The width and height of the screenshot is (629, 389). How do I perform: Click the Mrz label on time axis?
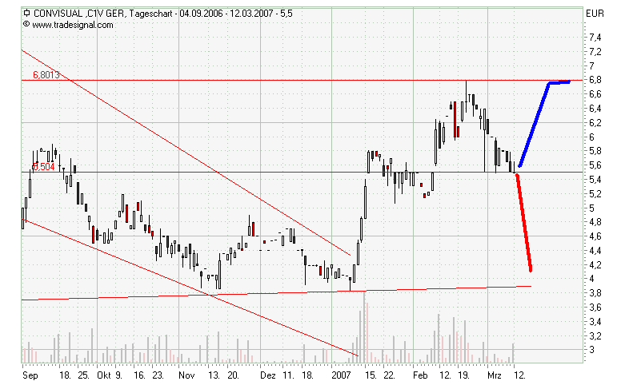[x=495, y=374]
